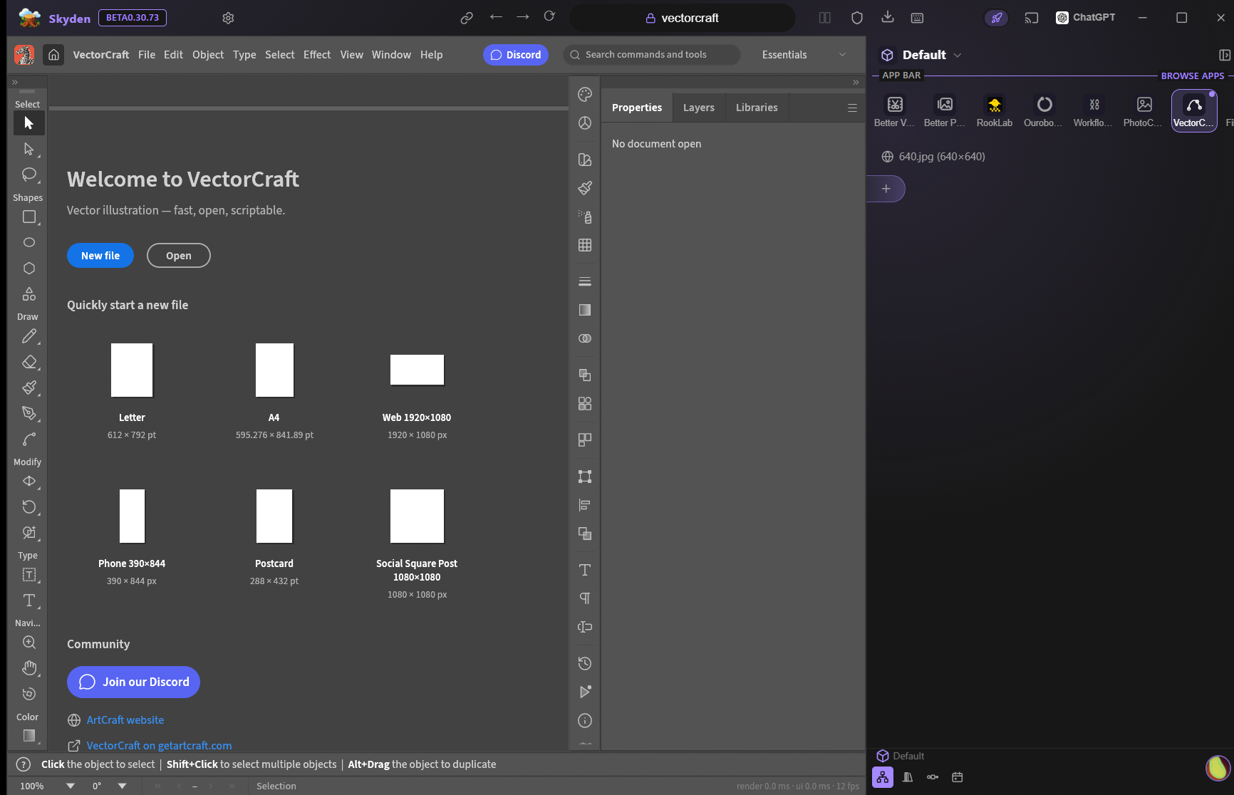Pick the Eraser tool
This screenshot has height=795, width=1234.
point(28,362)
